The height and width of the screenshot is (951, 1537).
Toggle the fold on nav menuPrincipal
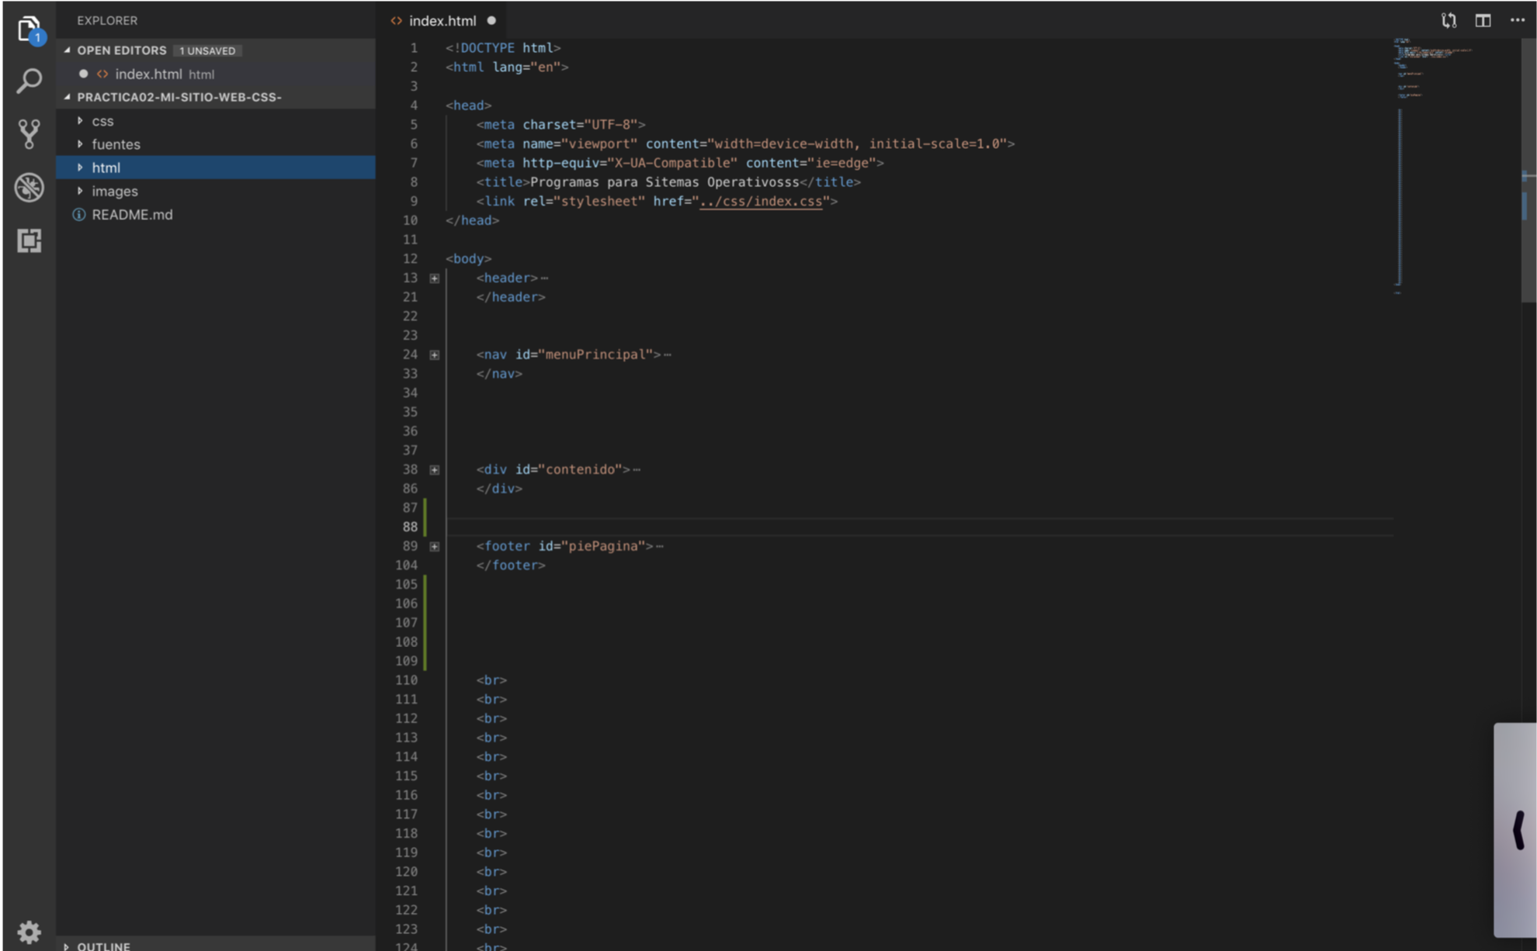435,354
